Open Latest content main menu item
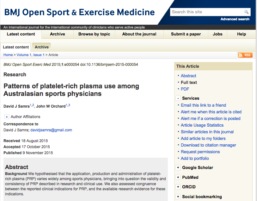This screenshot has width=257, height=201. pyautogui.click(x=21, y=34)
